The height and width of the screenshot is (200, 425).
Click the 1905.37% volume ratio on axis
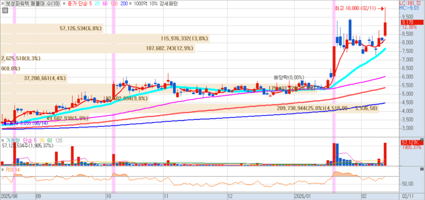[411, 147]
